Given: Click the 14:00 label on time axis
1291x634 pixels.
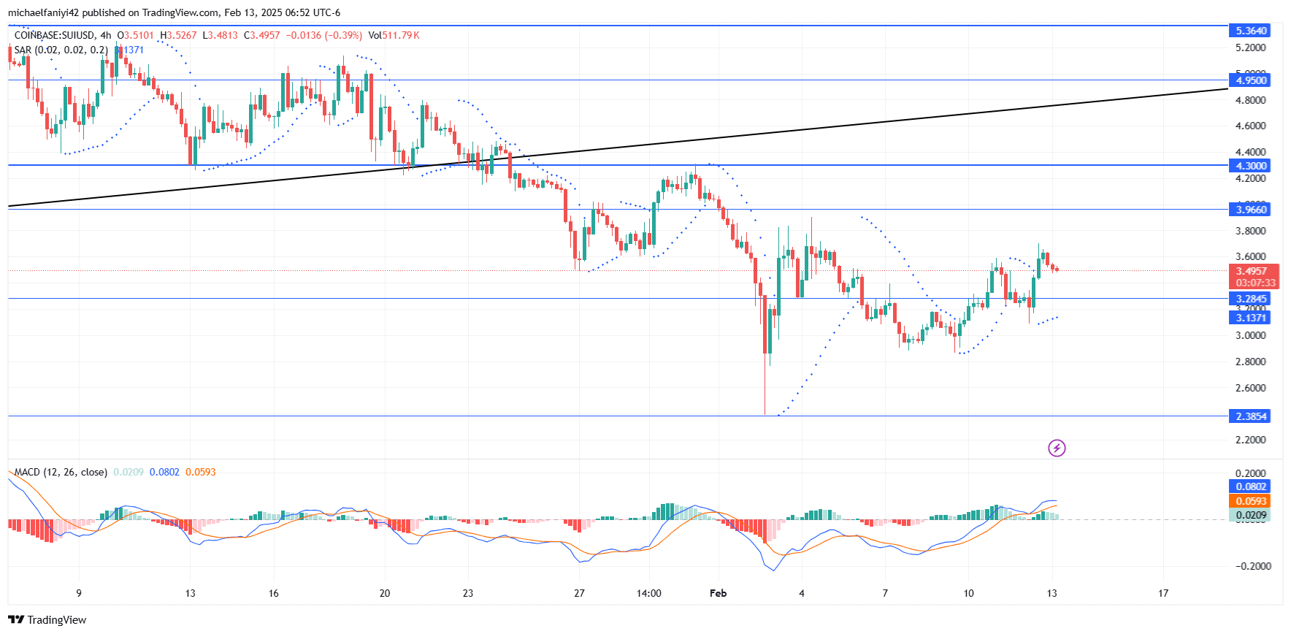Looking at the screenshot, I should (648, 593).
